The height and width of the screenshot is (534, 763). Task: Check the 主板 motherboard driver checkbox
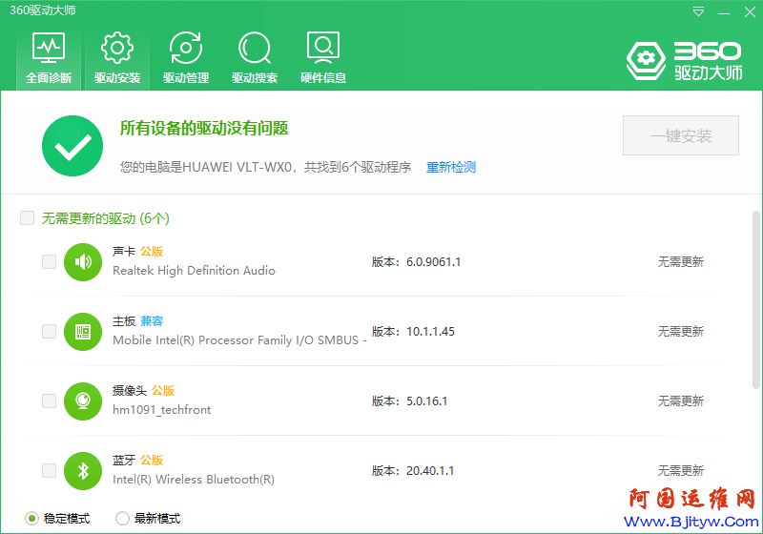click(x=49, y=331)
